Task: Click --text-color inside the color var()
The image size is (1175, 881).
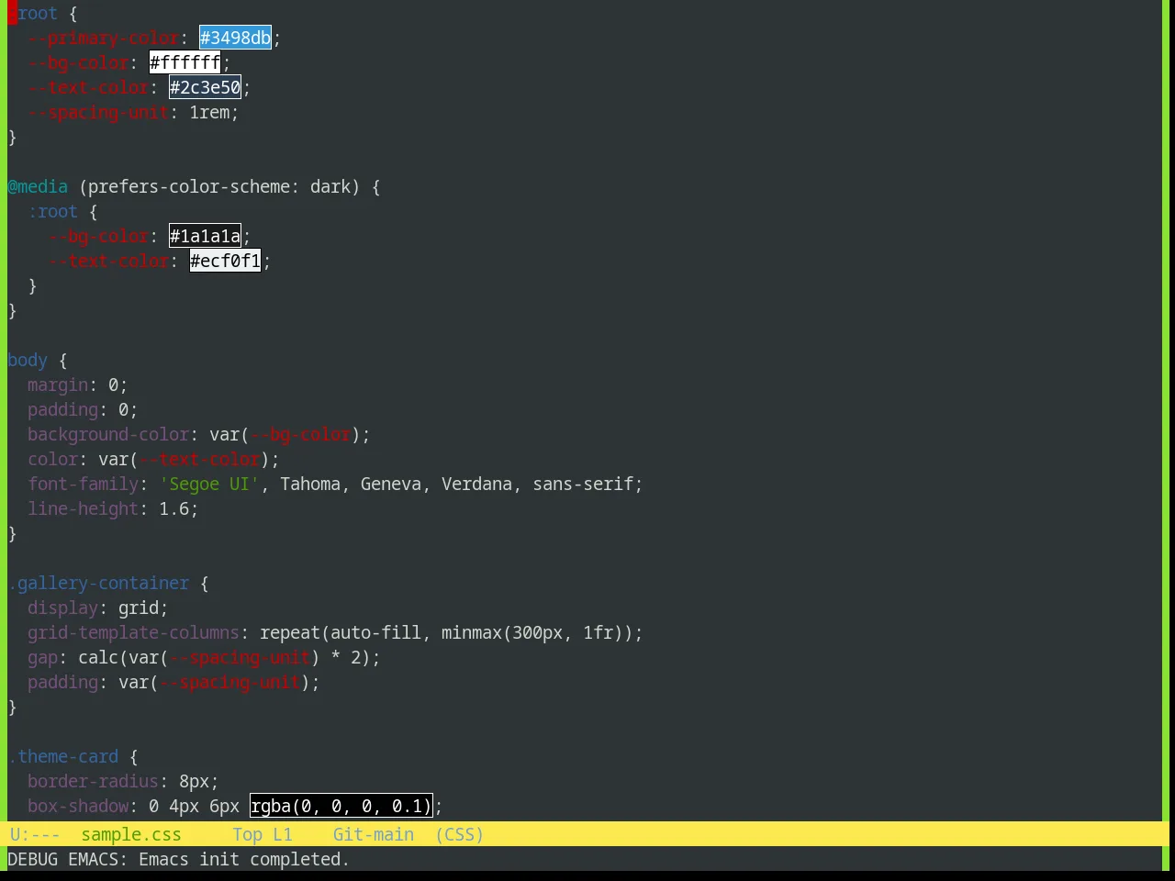Action: [x=200, y=459]
